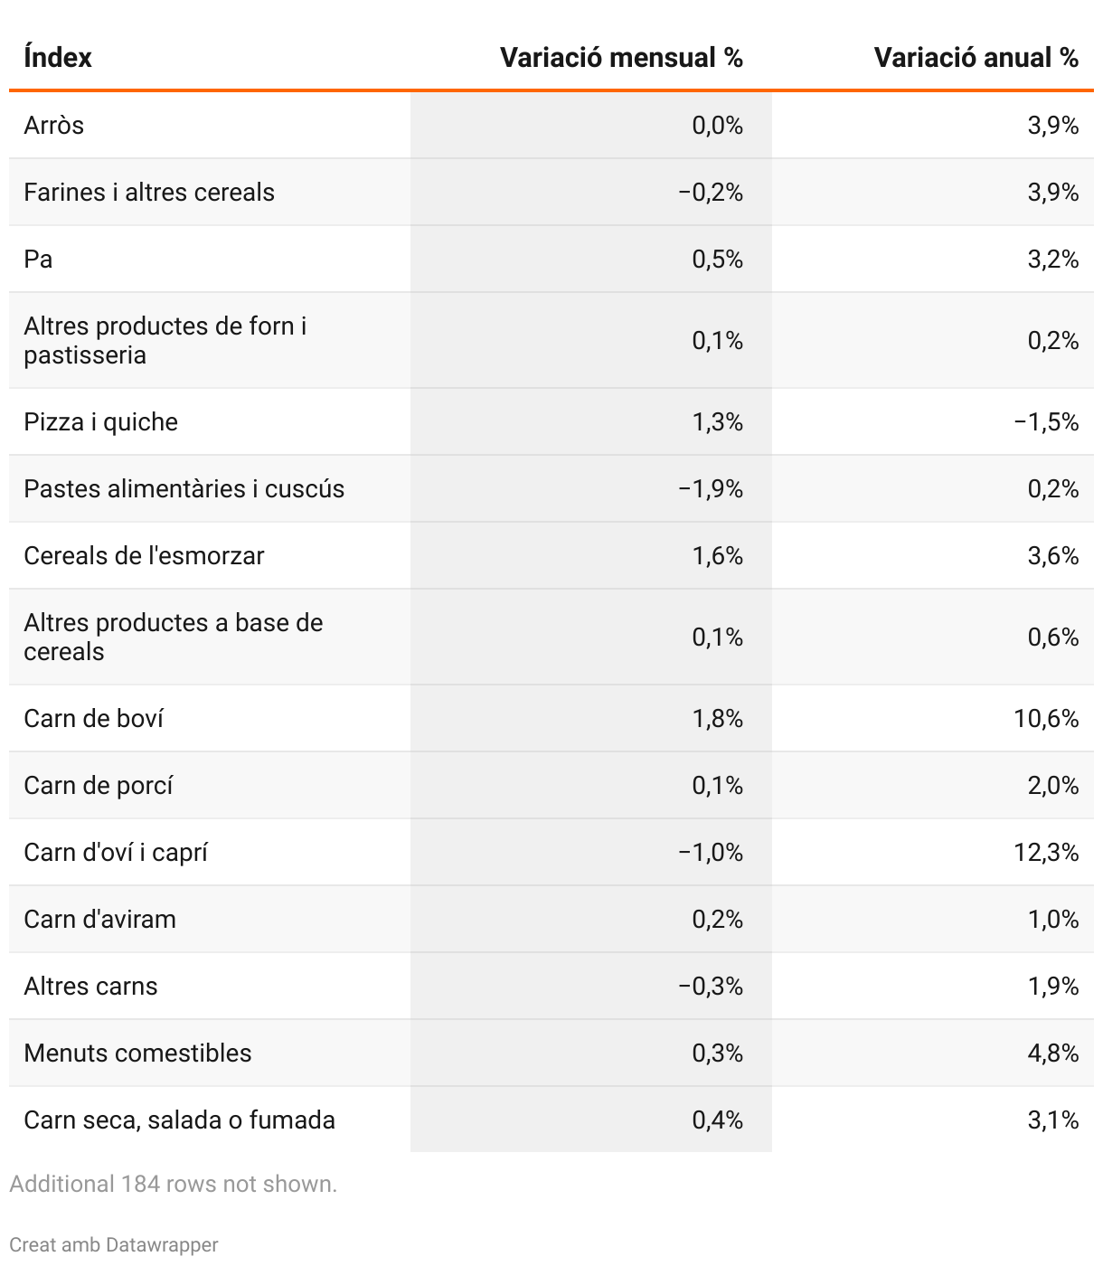The image size is (1103, 1266).
Task: Click the Farines i altres cereals row
Action: [x=551, y=192]
